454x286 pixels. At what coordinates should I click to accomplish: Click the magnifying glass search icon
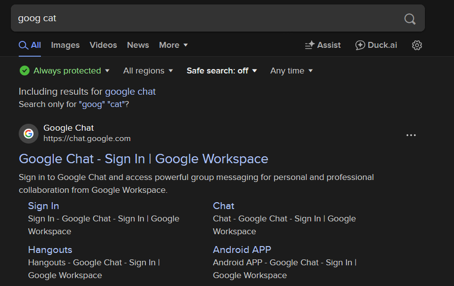[x=410, y=19]
